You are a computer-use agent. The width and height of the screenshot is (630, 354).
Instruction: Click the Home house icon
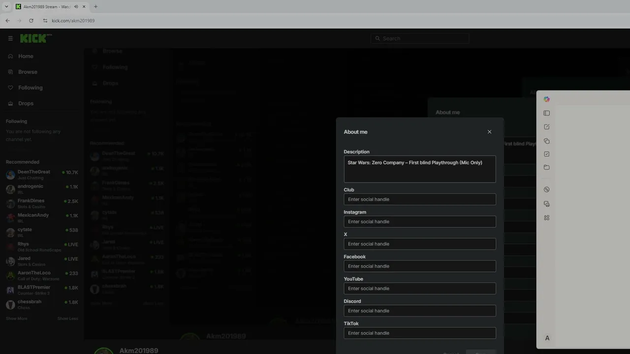pyautogui.click(x=10, y=56)
